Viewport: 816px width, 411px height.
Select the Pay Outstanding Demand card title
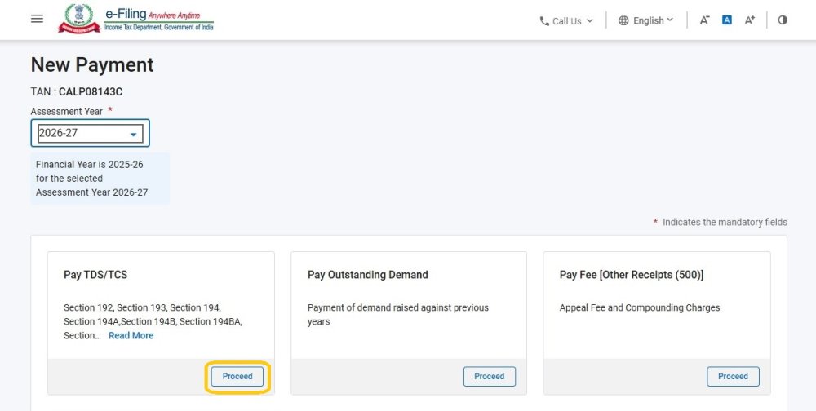coord(367,275)
